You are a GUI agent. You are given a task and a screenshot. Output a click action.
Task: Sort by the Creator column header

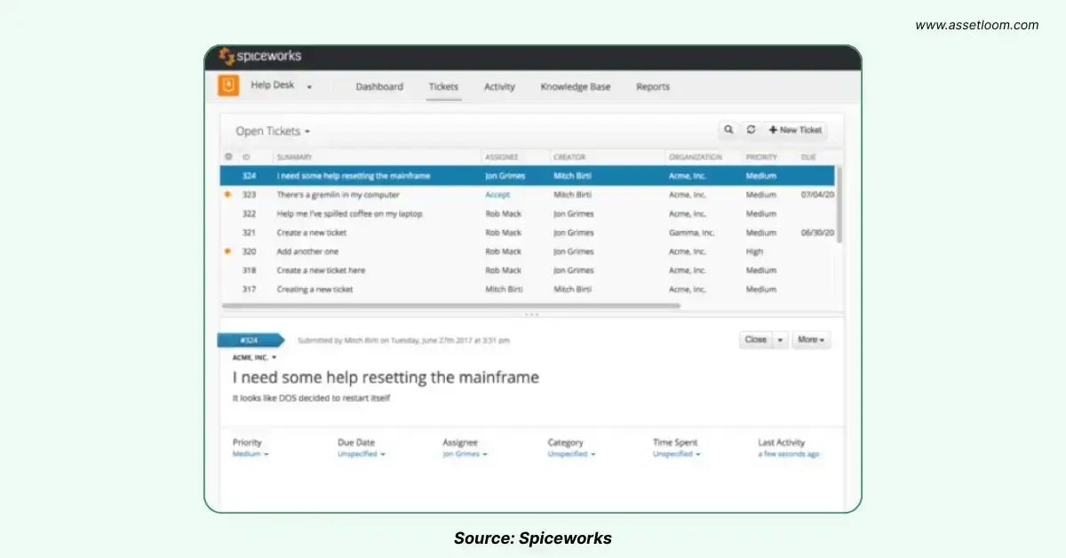(569, 157)
